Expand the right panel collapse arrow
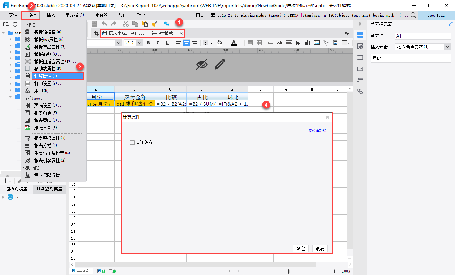The height and width of the screenshot is (275, 455). pos(360,24)
